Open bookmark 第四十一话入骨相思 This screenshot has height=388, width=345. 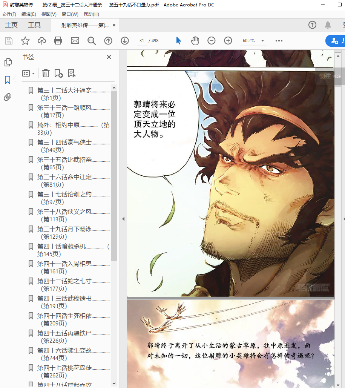point(73,267)
